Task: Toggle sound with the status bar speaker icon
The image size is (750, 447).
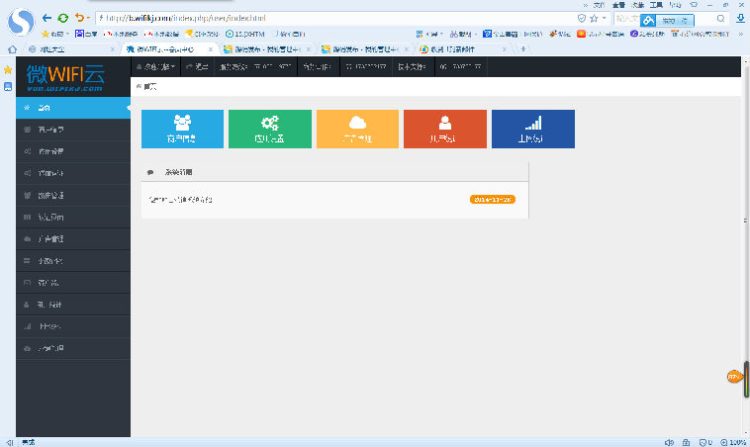Action: click(669, 443)
